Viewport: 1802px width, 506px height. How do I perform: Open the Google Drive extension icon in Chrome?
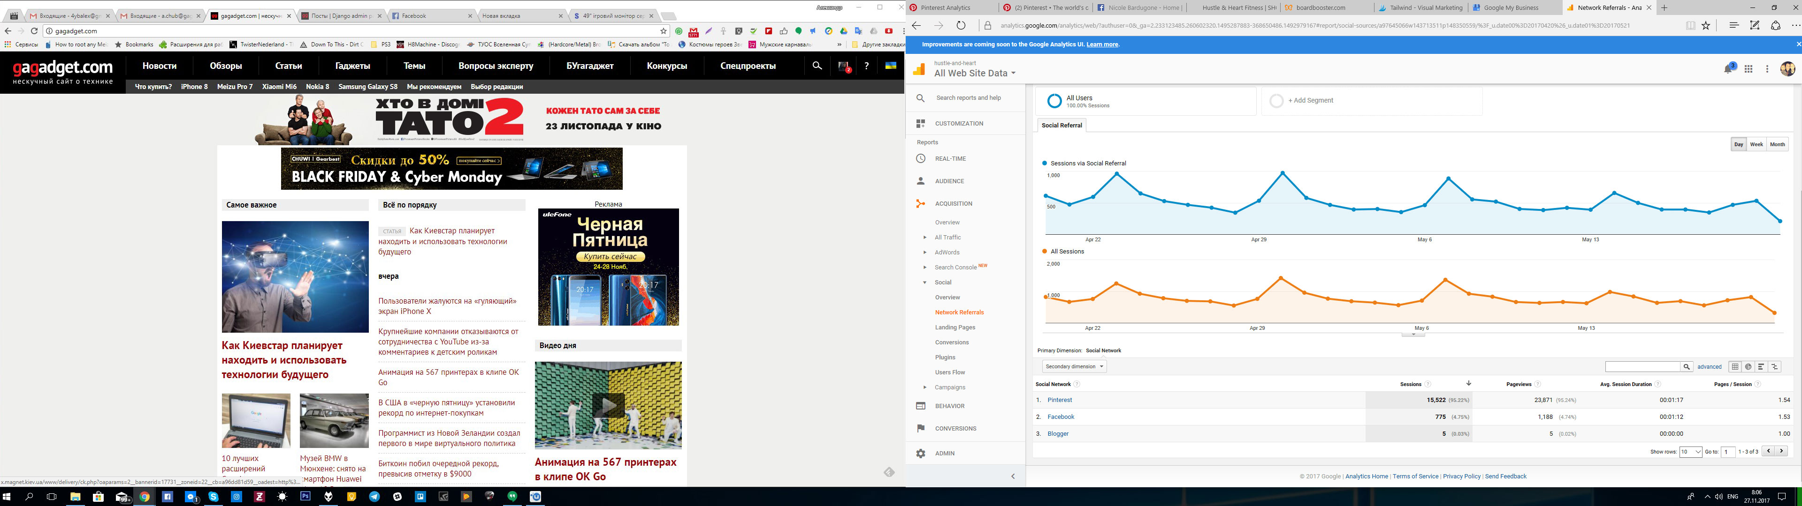click(x=843, y=31)
